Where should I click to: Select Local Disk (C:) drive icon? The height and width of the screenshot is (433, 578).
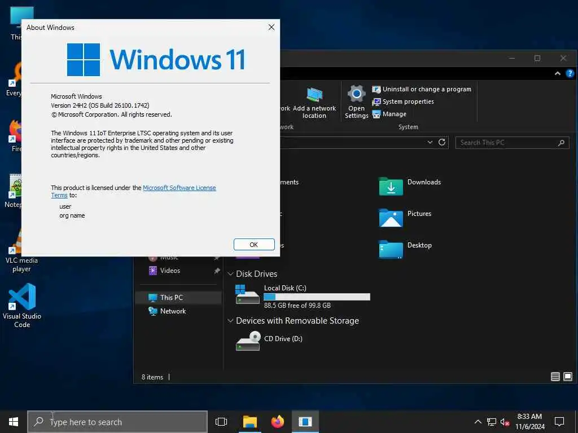coord(247,294)
